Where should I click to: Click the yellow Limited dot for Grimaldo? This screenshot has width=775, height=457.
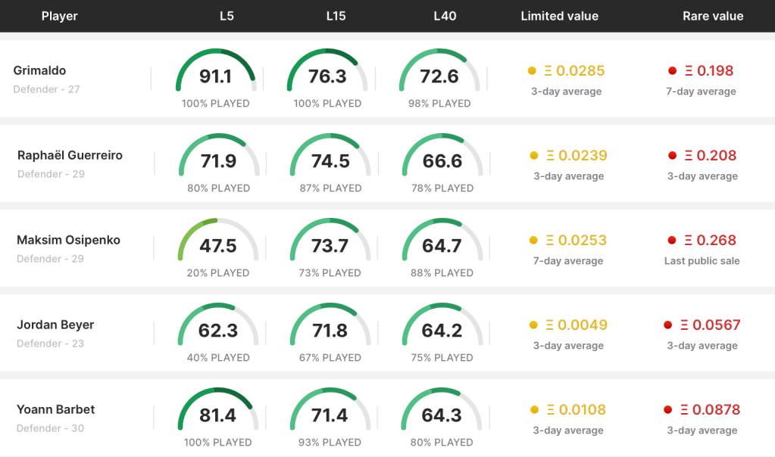[x=533, y=71]
